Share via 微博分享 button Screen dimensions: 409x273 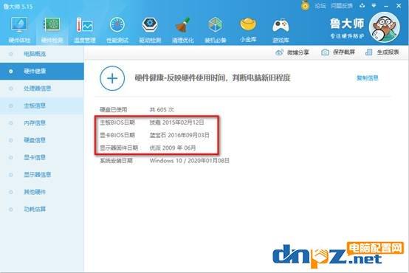tap(292, 52)
